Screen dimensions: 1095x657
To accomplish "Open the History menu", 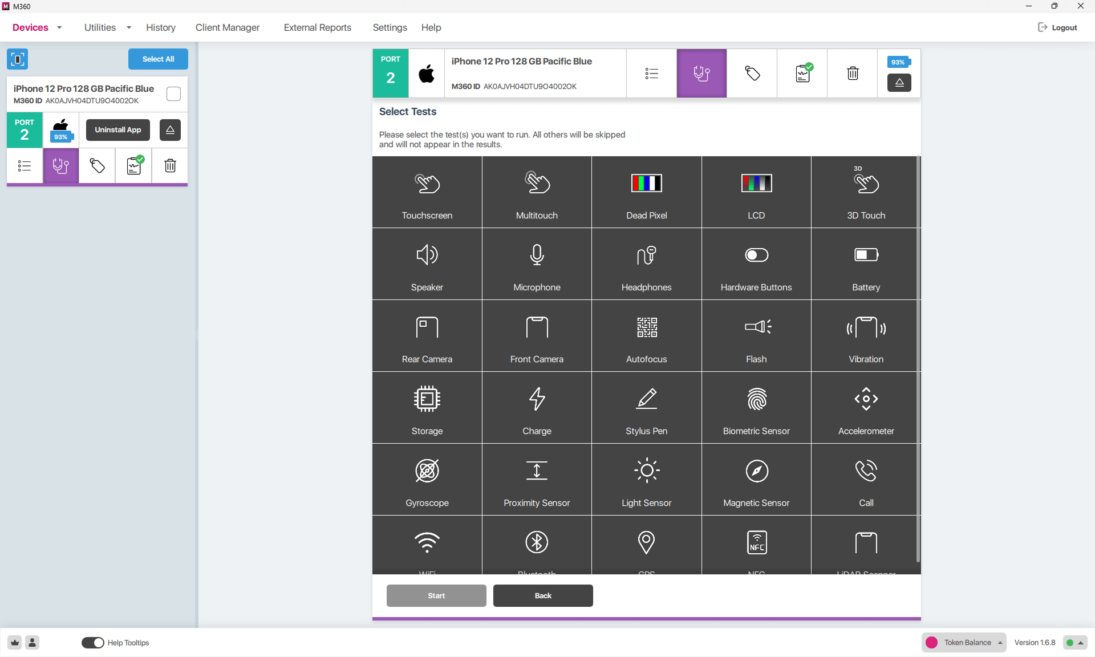I will coord(161,27).
